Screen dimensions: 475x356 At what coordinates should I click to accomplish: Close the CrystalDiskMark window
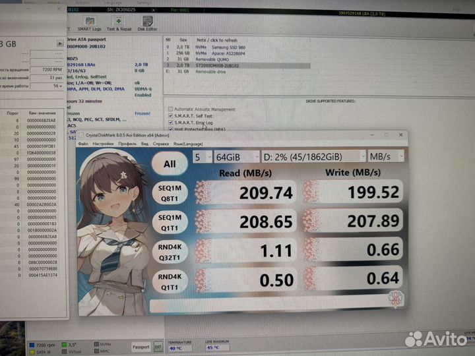400,134
